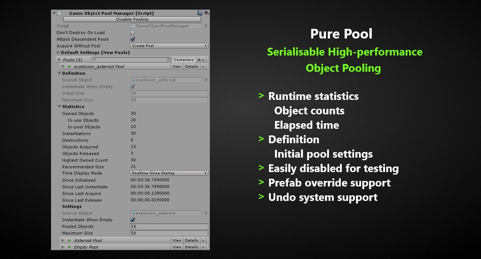Click View for Empty Pool
This screenshot has height=259, width=481.
177,247
